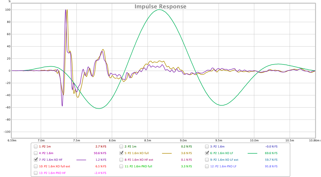
Task: Click the % unit label above axis
Action: (x=9, y=2)
